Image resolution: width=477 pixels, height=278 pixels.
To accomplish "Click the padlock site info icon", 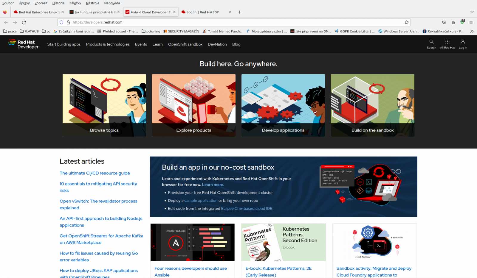I will pyautogui.click(x=68, y=22).
